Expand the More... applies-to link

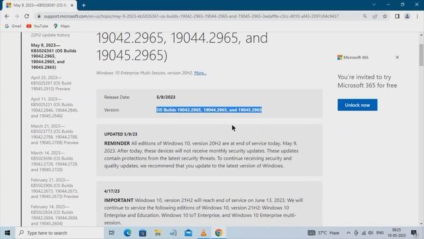200,73
